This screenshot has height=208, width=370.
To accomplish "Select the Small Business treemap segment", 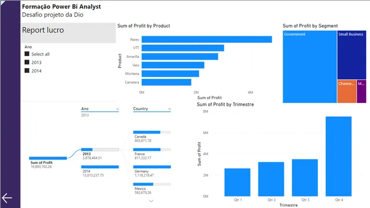I will 351,55.
